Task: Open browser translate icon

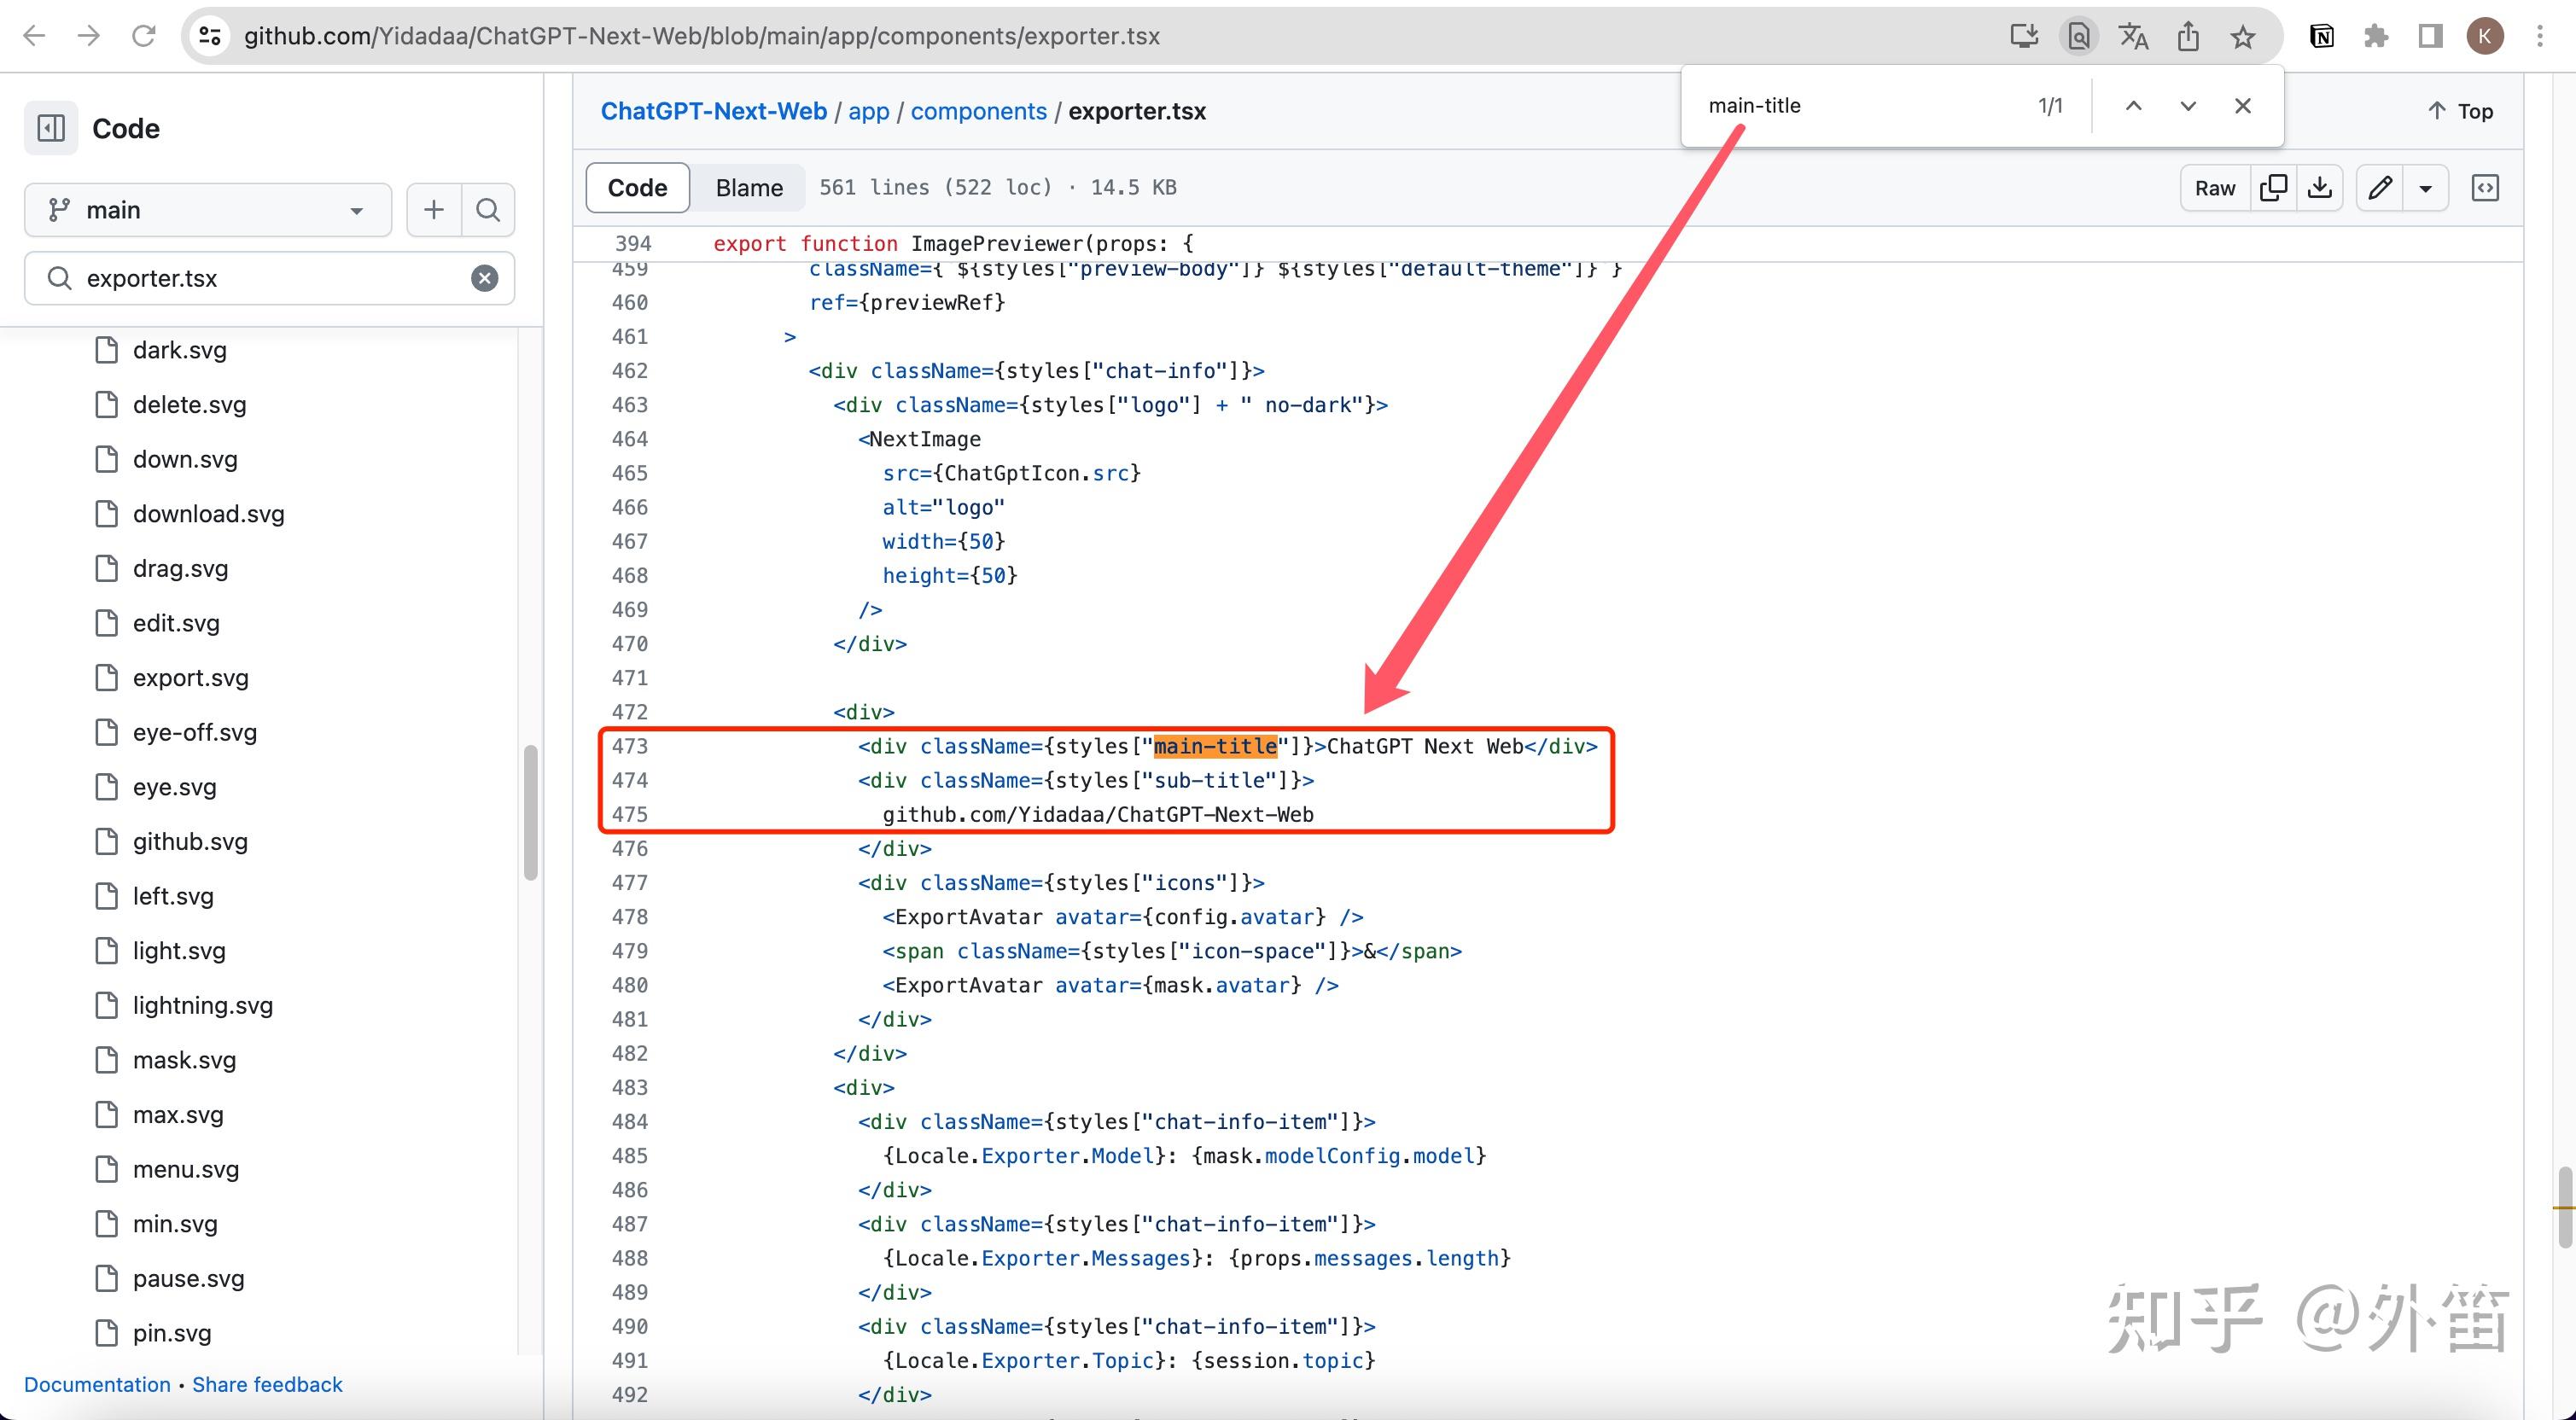Action: click(x=2133, y=36)
